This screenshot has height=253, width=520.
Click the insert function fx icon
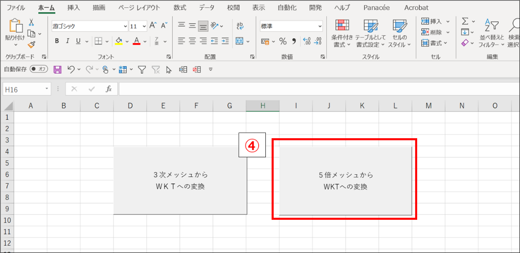pos(109,88)
